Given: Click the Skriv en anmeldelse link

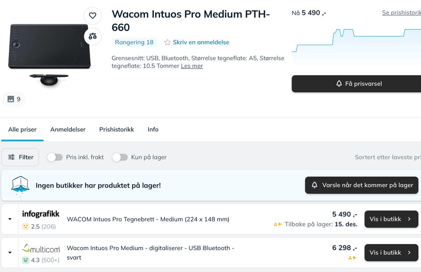Looking at the screenshot, I should point(201,42).
